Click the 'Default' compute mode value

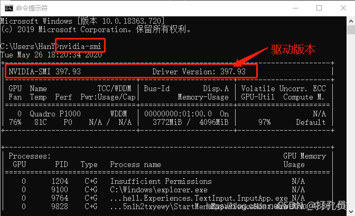pos(311,122)
